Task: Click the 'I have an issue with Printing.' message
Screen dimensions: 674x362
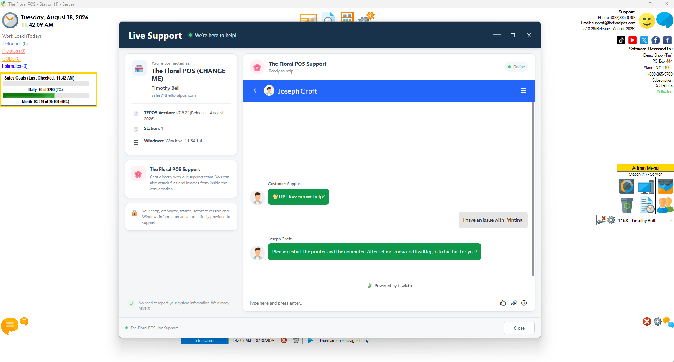Action: pos(493,220)
